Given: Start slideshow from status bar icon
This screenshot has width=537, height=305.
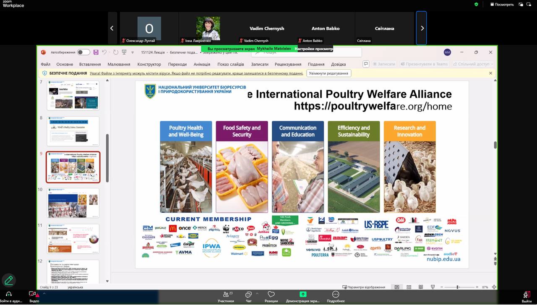Looking at the screenshot, I should 433,287.
